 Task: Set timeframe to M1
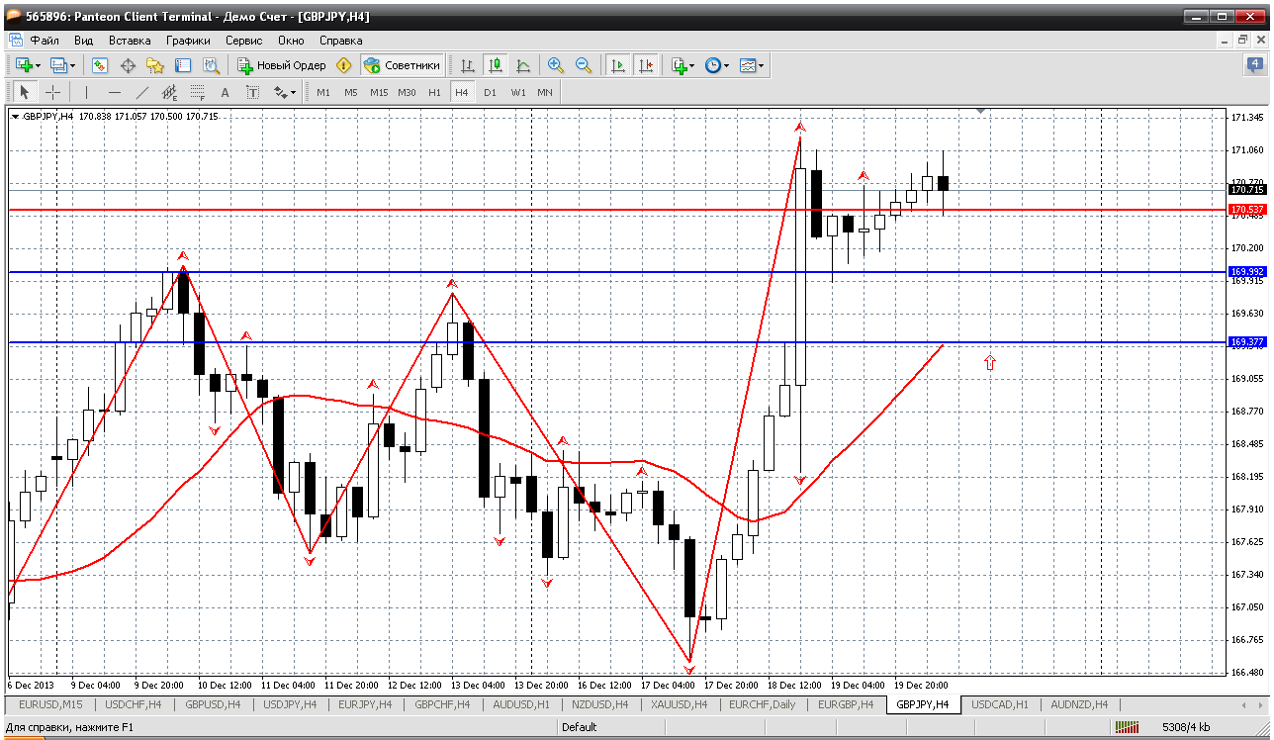click(x=323, y=92)
